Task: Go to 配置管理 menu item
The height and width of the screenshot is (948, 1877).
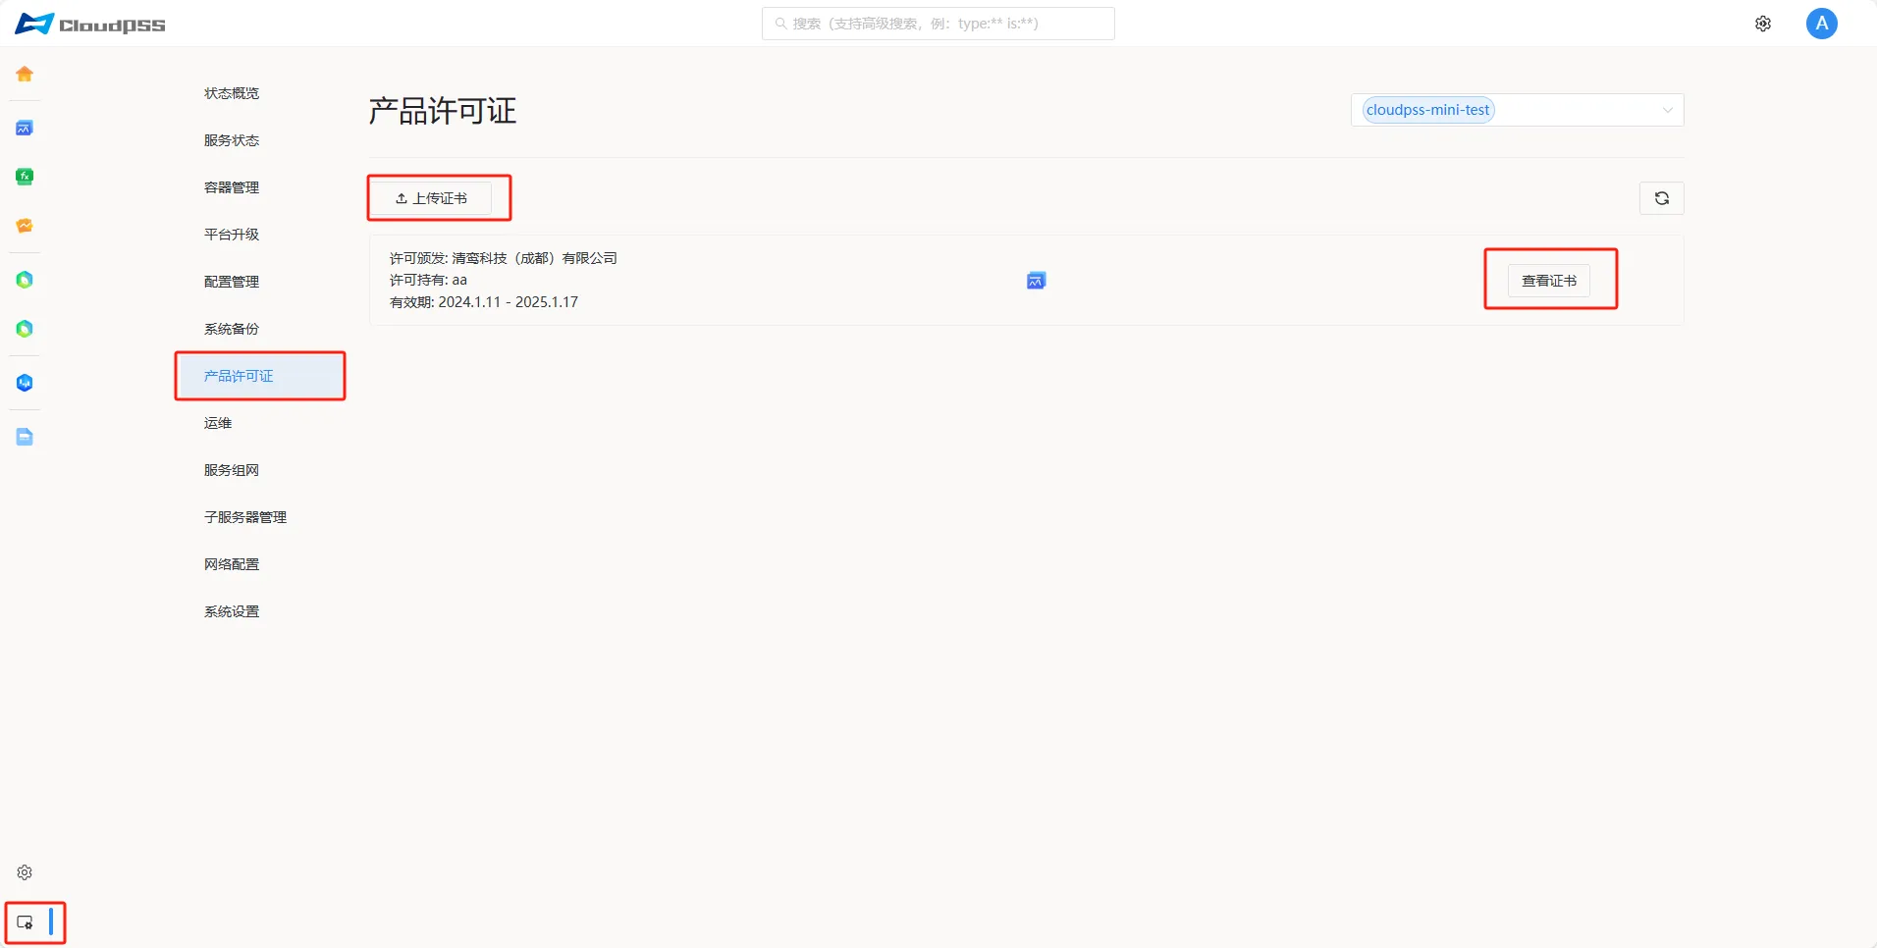Action: point(232,282)
